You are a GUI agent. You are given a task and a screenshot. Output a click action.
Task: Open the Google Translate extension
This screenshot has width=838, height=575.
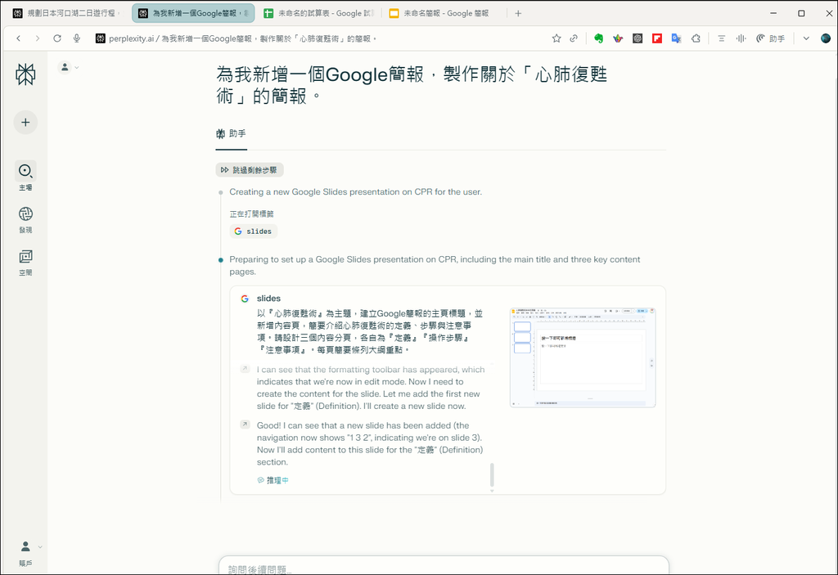pos(676,38)
